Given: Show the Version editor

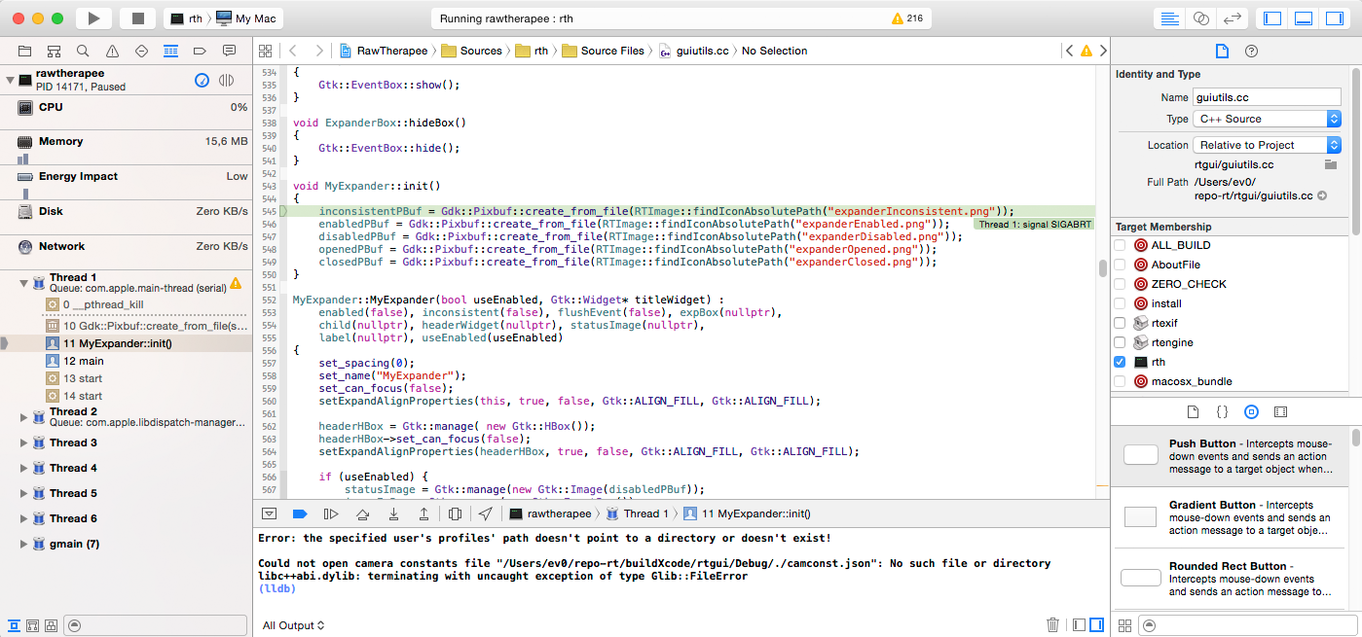Looking at the screenshot, I should coord(1232,18).
